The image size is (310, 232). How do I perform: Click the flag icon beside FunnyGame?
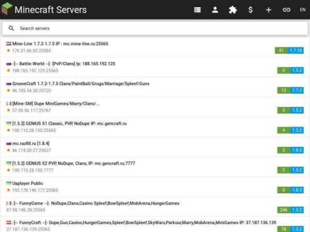8,203
